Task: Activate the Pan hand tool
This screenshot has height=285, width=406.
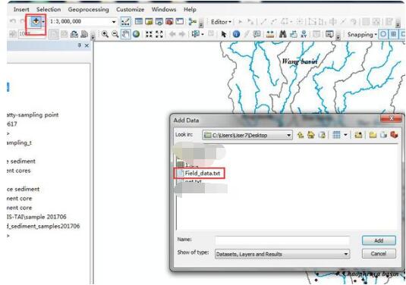Action: click(x=125, y=34)
